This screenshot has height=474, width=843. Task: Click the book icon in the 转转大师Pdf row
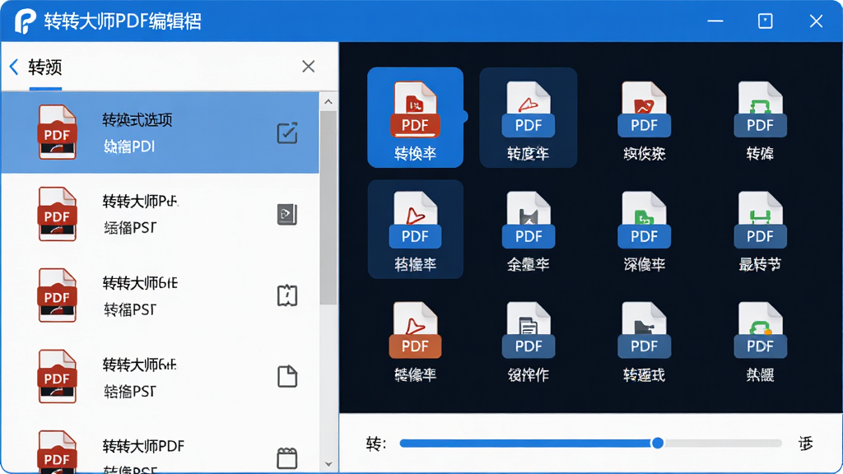click(287, 215)
